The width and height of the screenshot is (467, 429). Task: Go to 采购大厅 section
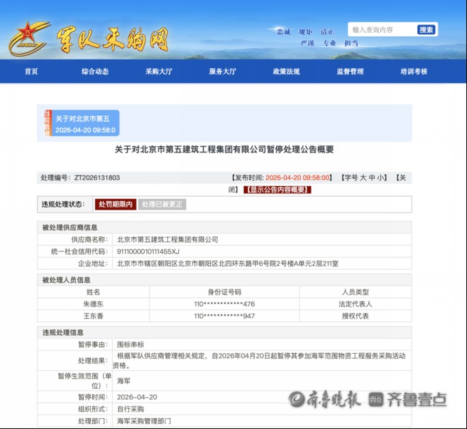pos(158,72)
